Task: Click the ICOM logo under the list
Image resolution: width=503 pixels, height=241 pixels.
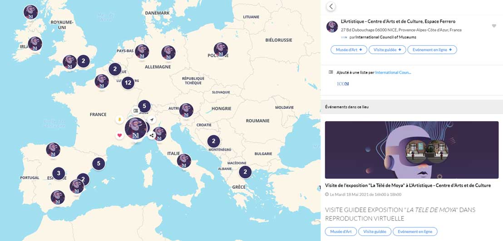Action: [343, 84]
